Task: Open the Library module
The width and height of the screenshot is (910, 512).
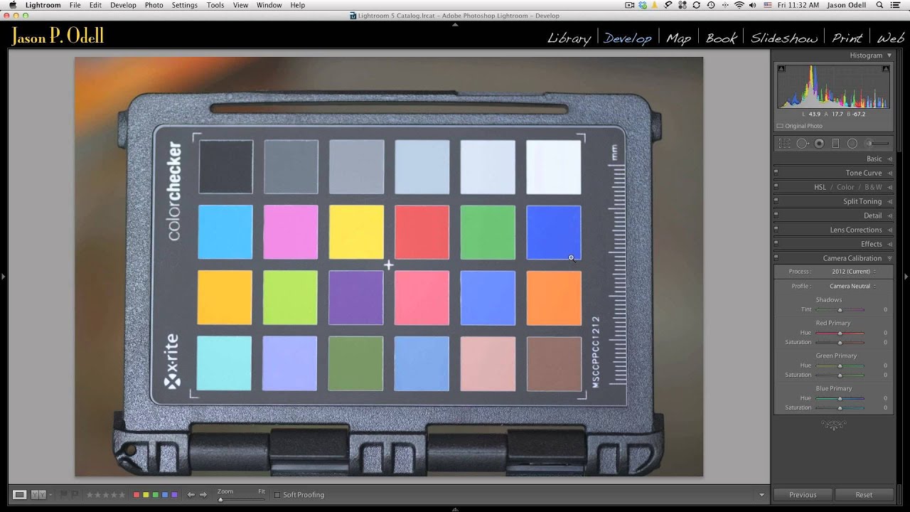Action: click(x=569, y=38)
